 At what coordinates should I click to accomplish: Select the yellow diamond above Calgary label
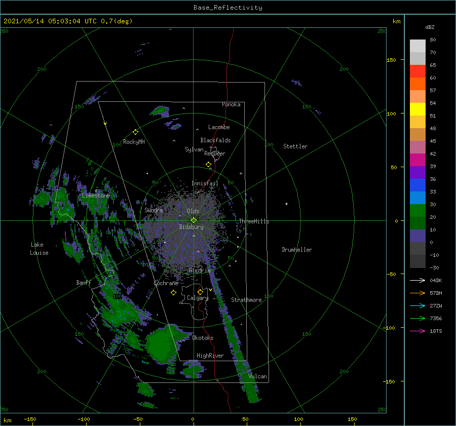[x=200, y=292]
